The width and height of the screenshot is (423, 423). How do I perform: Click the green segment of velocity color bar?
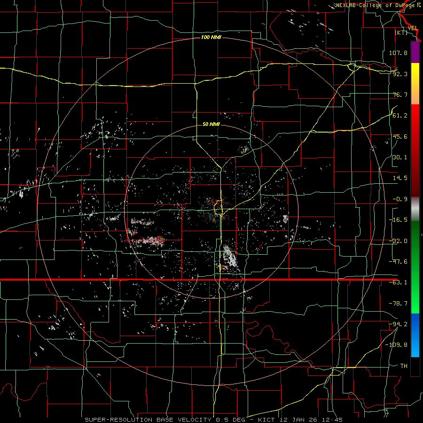pyautogui.click(x=415, y=267)
